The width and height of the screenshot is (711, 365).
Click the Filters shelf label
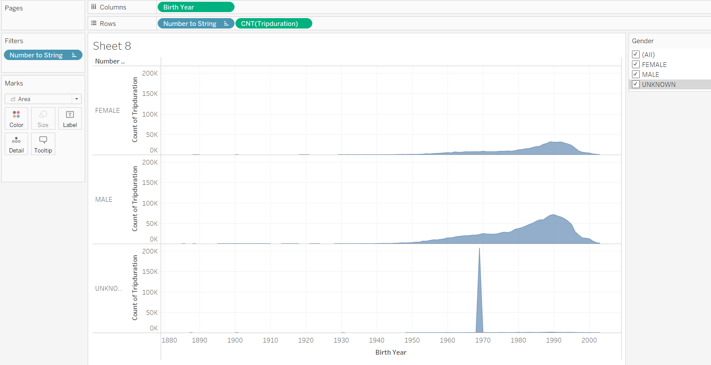click(x=14, y=41)
